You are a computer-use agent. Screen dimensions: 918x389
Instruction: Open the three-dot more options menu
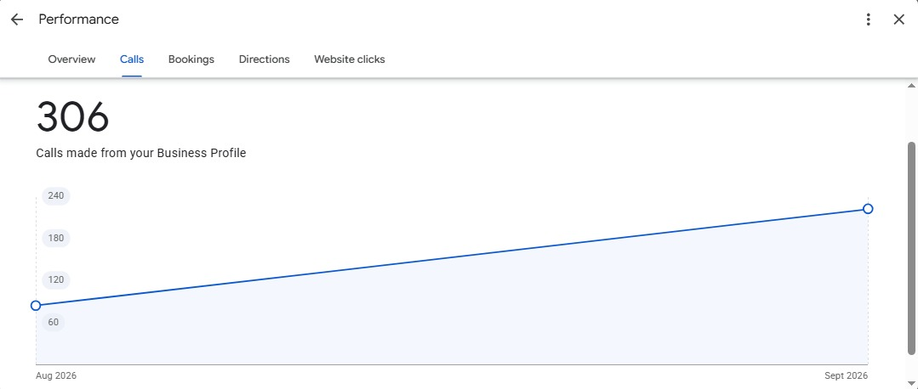[x=869, y=20]
